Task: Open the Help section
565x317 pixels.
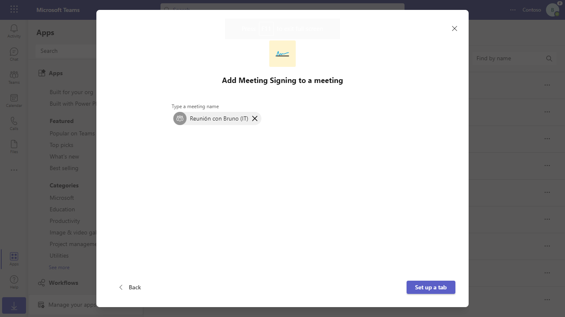Action: pyautogui.click(x=14, y=281)
